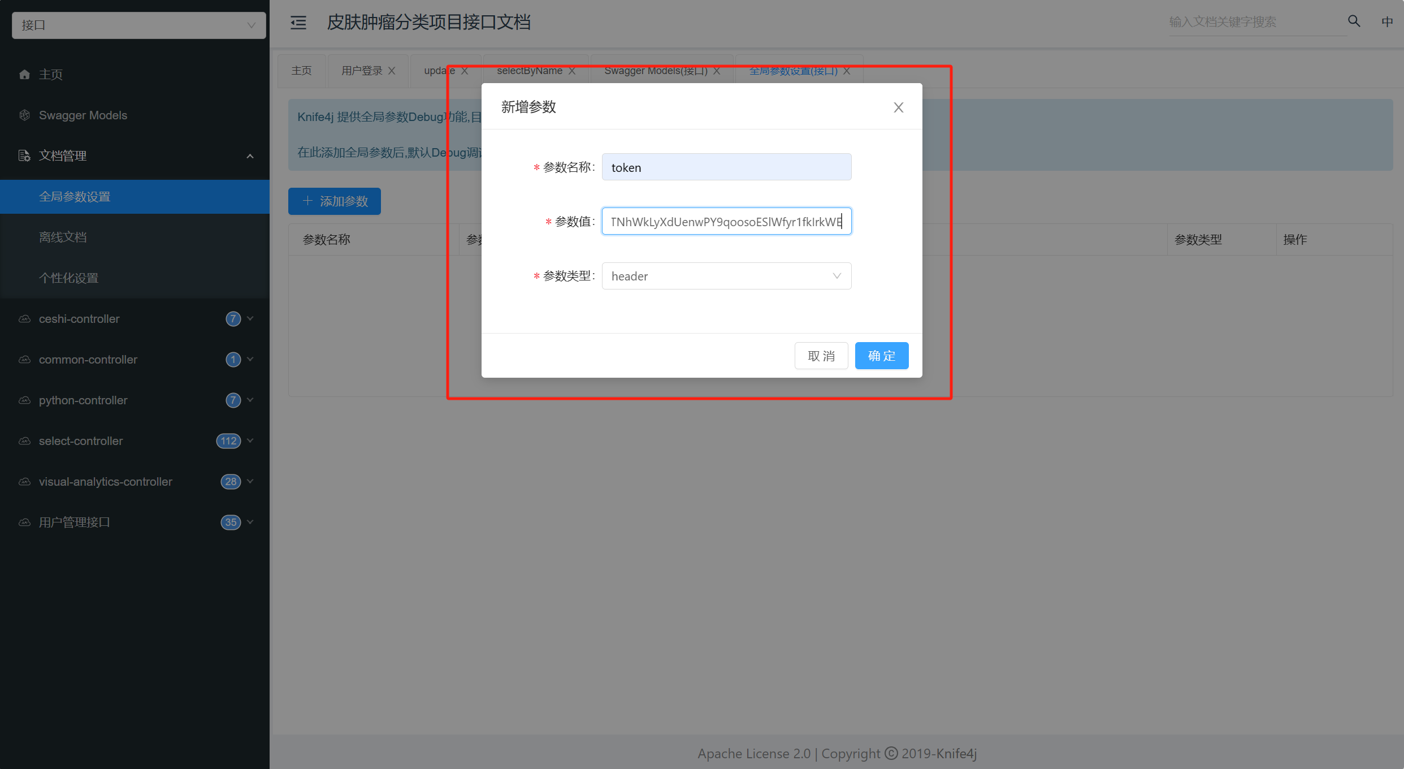Toggle sidebar with the menu fold icon

point(298,23)
